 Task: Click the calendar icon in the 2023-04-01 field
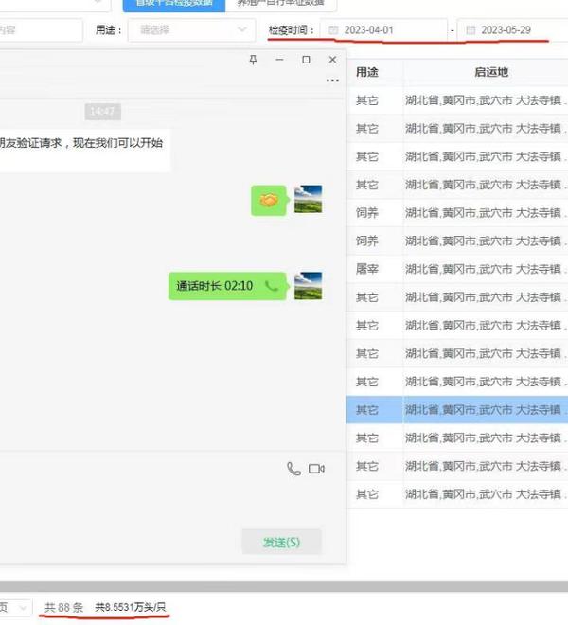(333, 30)
